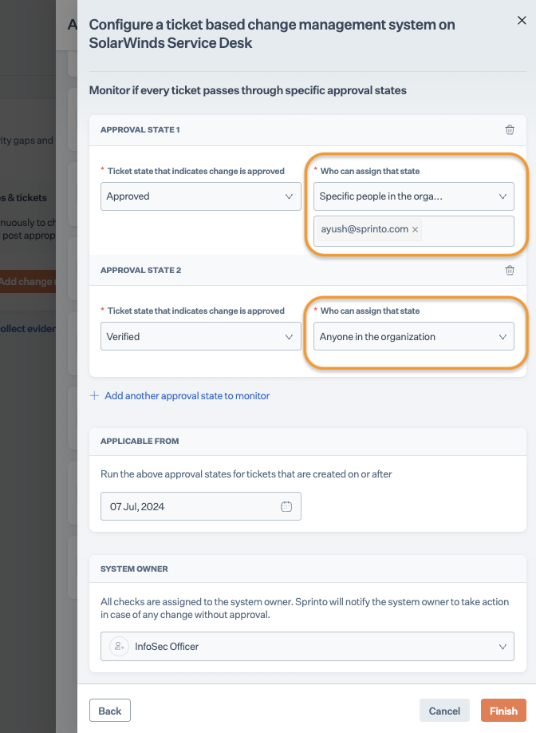
Task: Delete Approval State 1 via trash icon
Action: pos(510,130)
